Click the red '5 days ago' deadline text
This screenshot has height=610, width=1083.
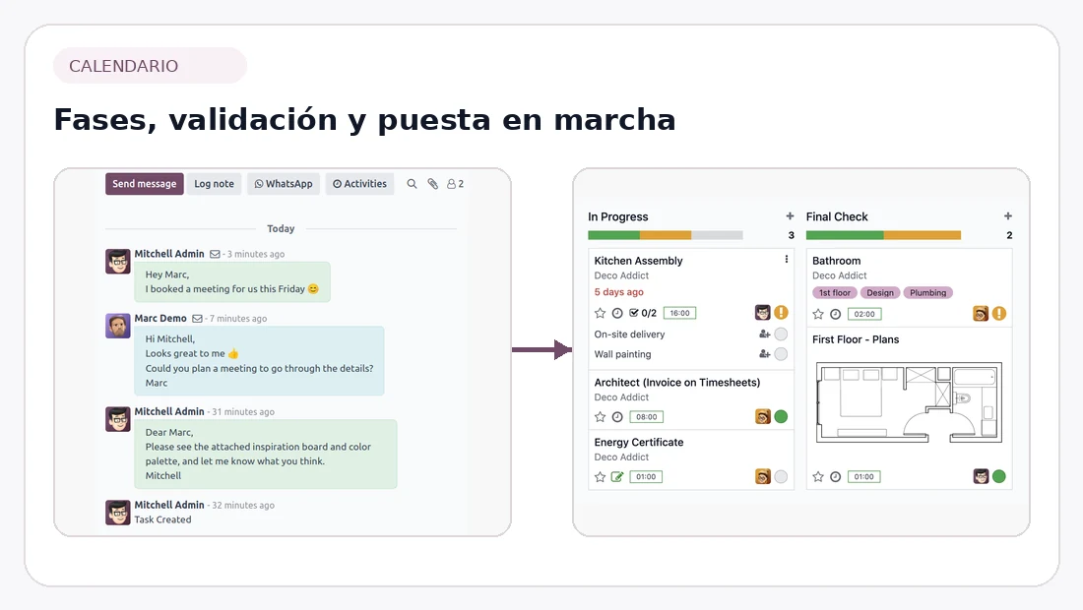(x=619, y=292)
